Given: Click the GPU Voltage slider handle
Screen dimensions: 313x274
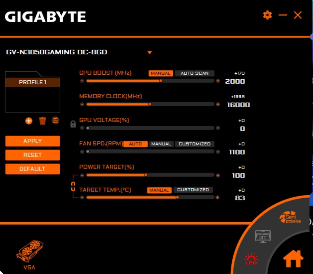Looking at the screenshot, I should (x=88, y=128).
